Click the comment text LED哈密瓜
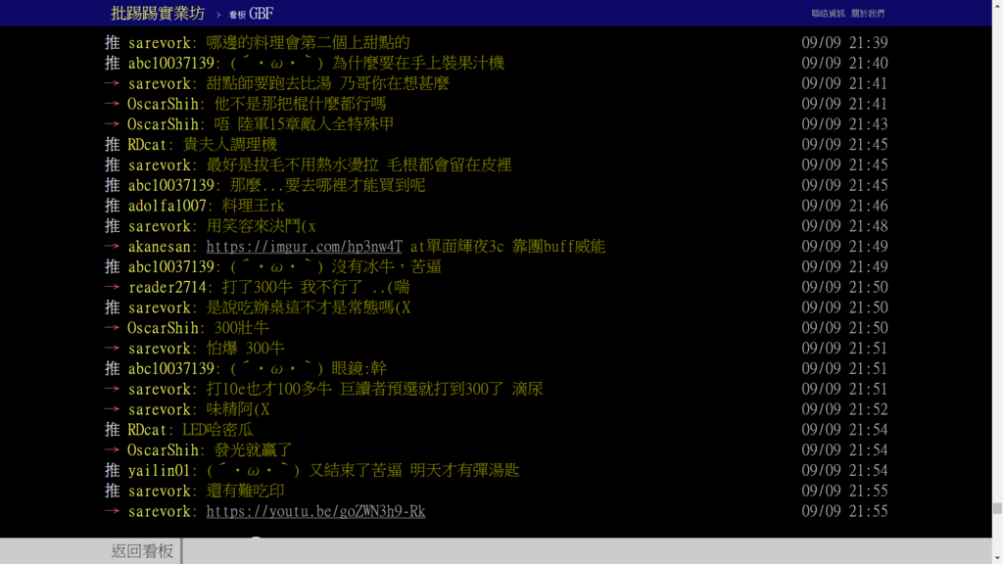Viewport: 1003px width, 564px height. click(x=217, y=430)
